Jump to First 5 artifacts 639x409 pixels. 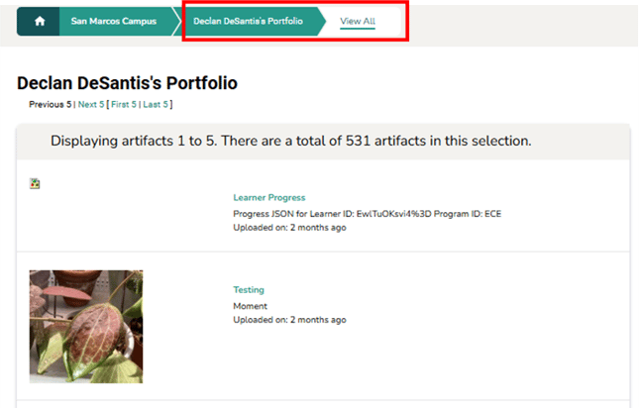(x=124, y=104)
